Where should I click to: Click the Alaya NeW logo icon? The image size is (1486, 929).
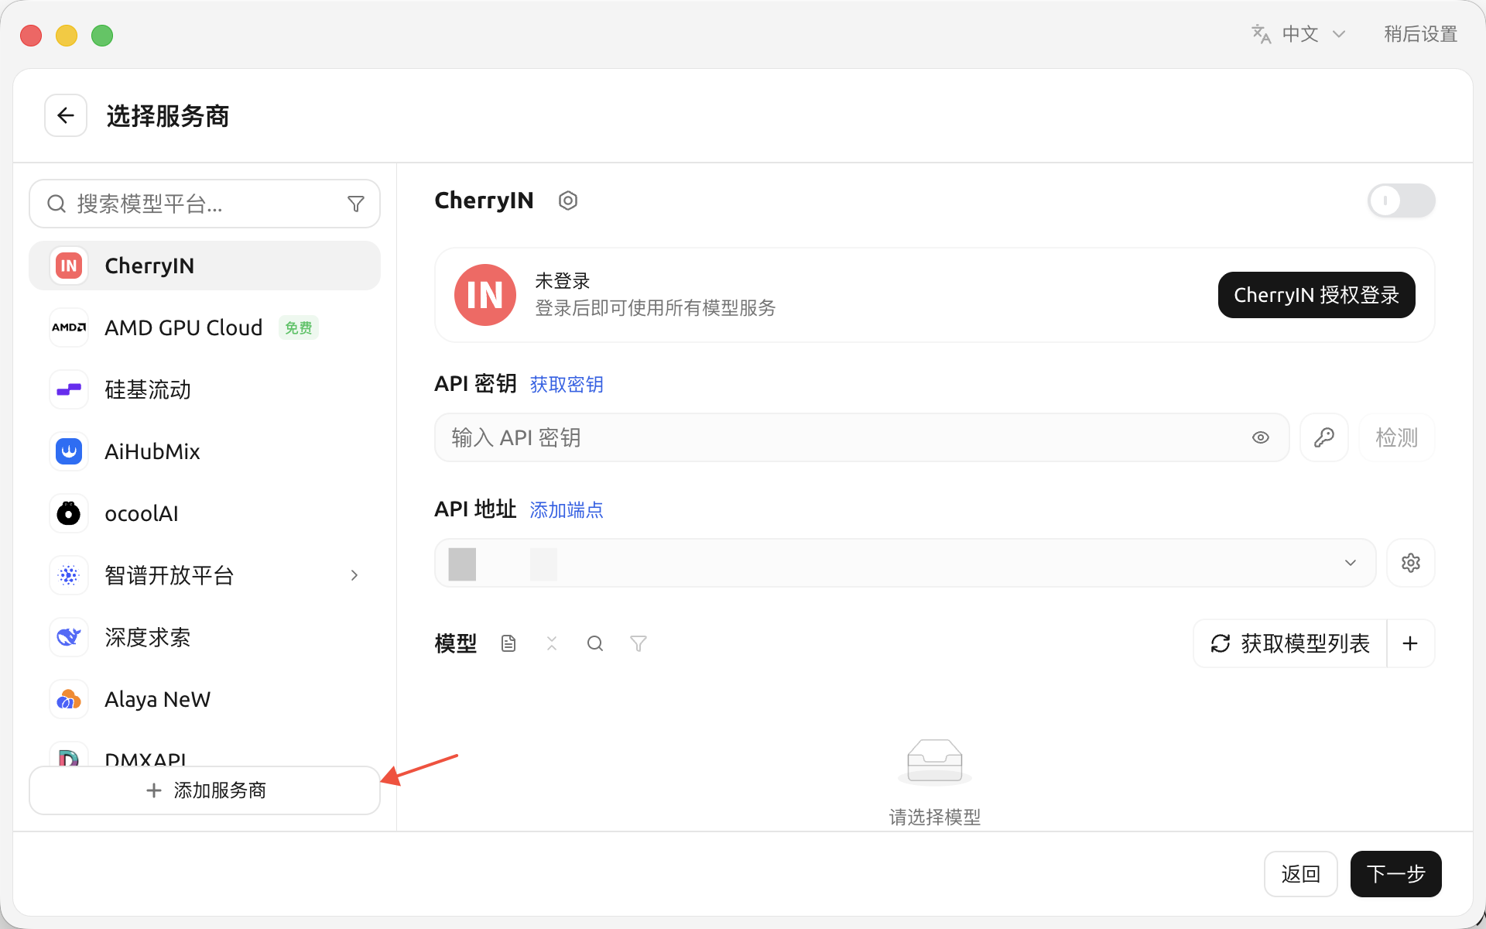(x=69, y=699)
